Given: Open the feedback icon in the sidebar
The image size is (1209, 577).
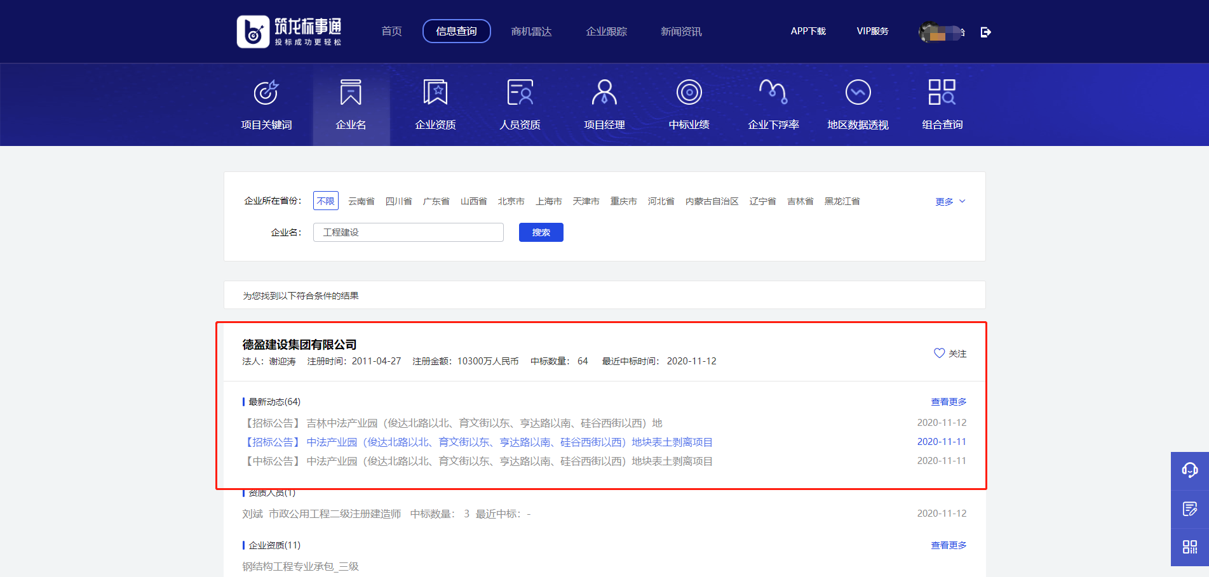Looking at the screenshot, I should tap(1190, 508).
